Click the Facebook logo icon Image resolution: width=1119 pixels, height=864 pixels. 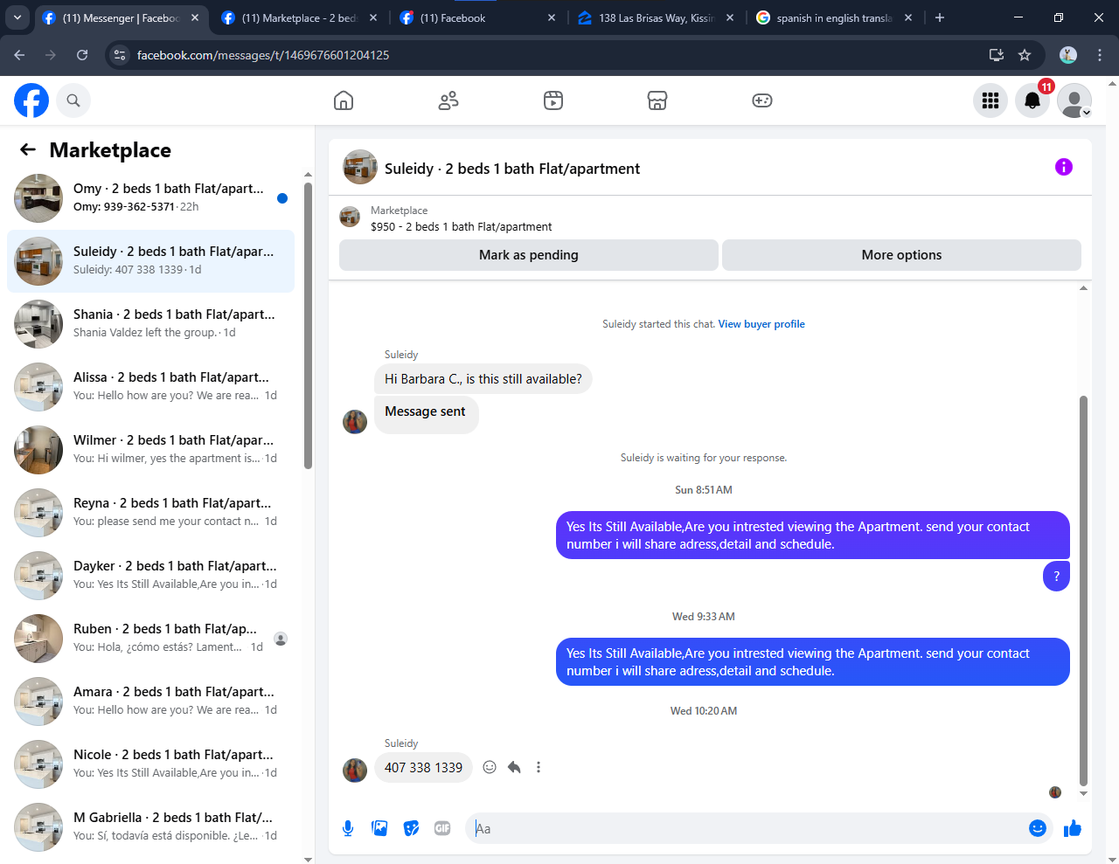[x=31, y=100]
